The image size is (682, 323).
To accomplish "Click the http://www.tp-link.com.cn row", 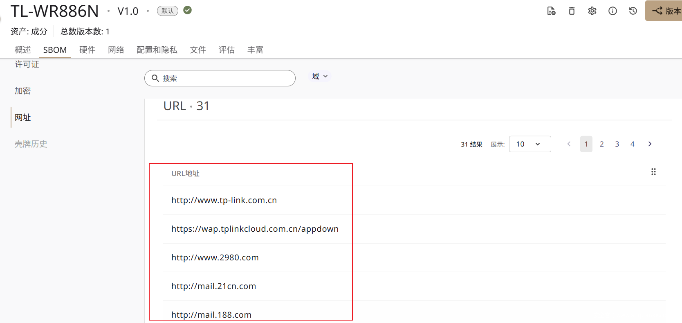I will point(224,200).
